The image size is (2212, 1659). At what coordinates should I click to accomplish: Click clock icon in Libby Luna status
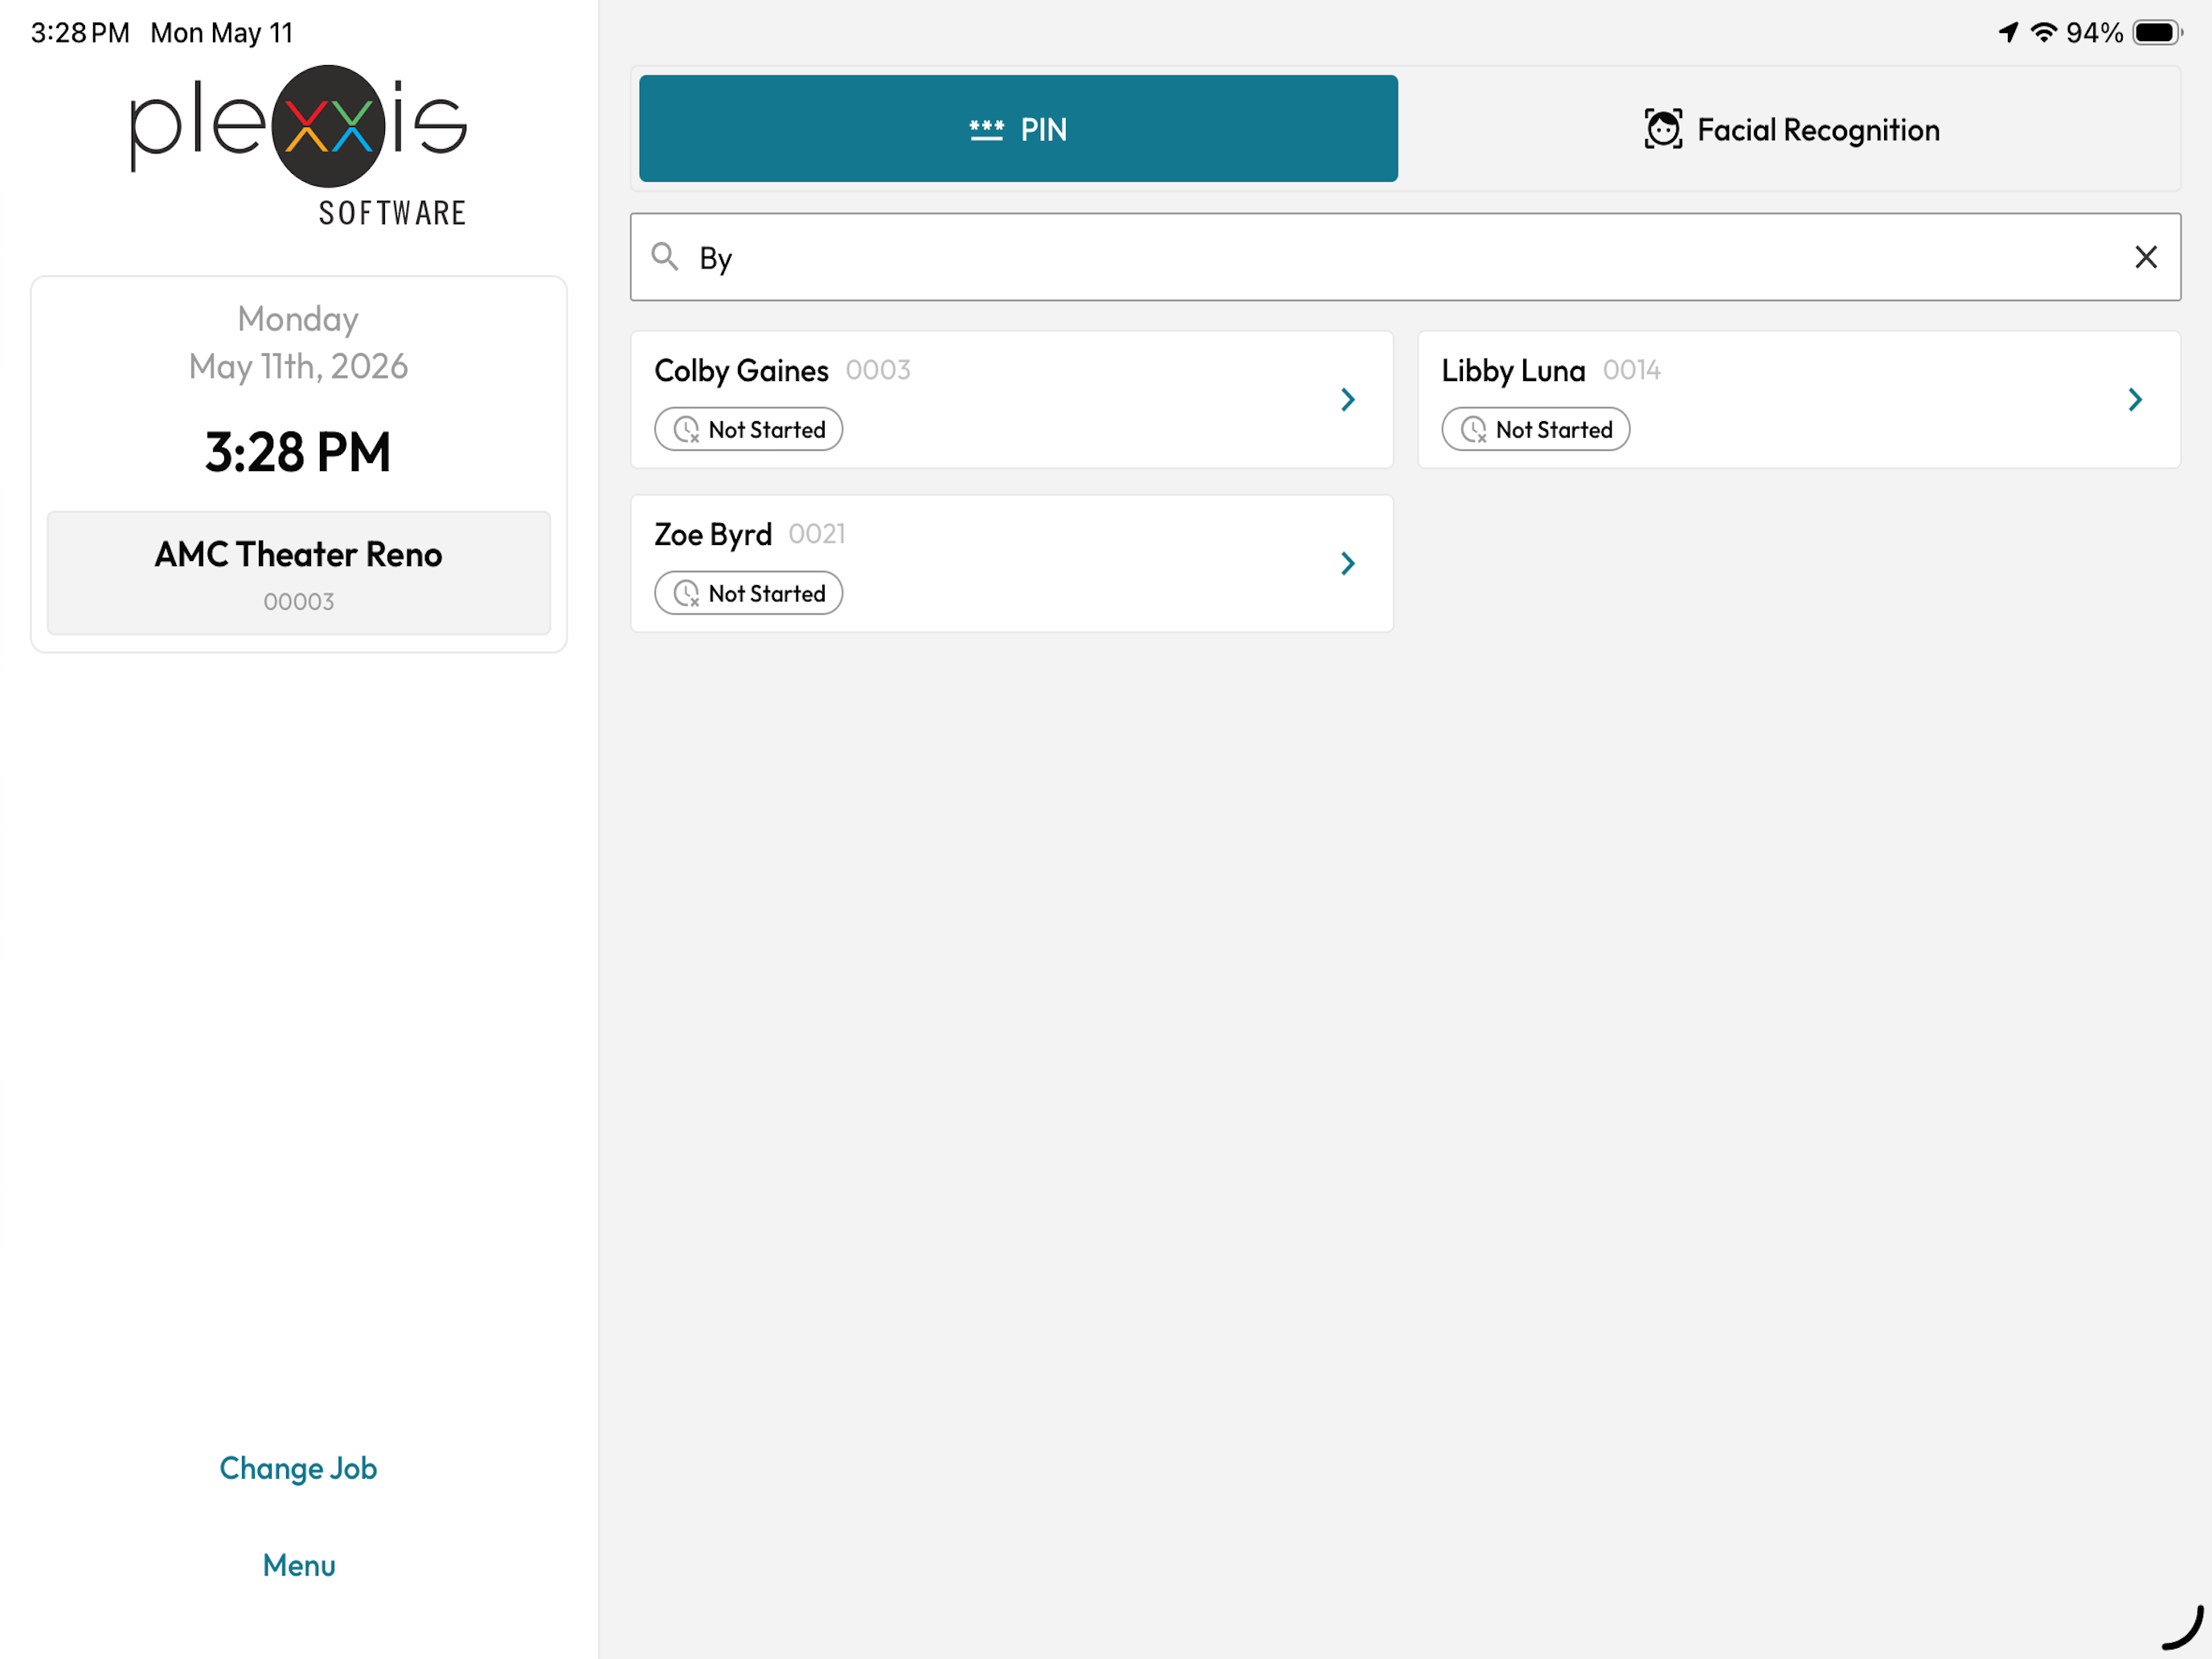(x=1474, y=430)
